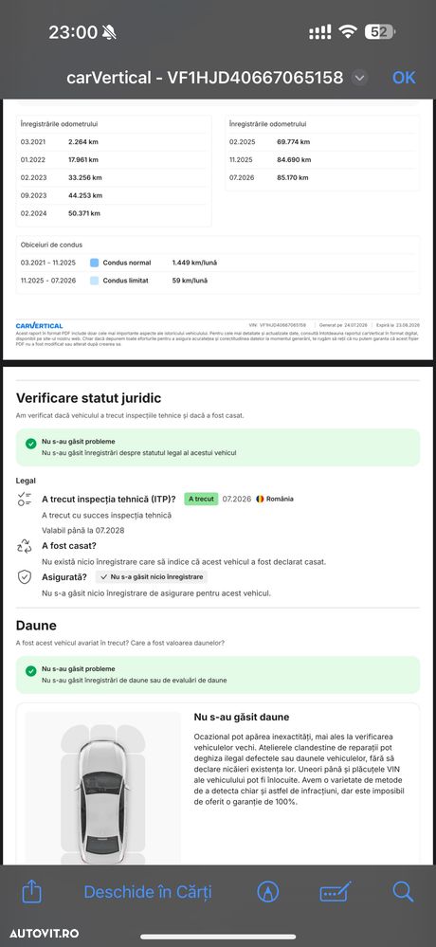Tap green checkmark in Daune banner
The image size is (436, 947).
click(30, 671)
